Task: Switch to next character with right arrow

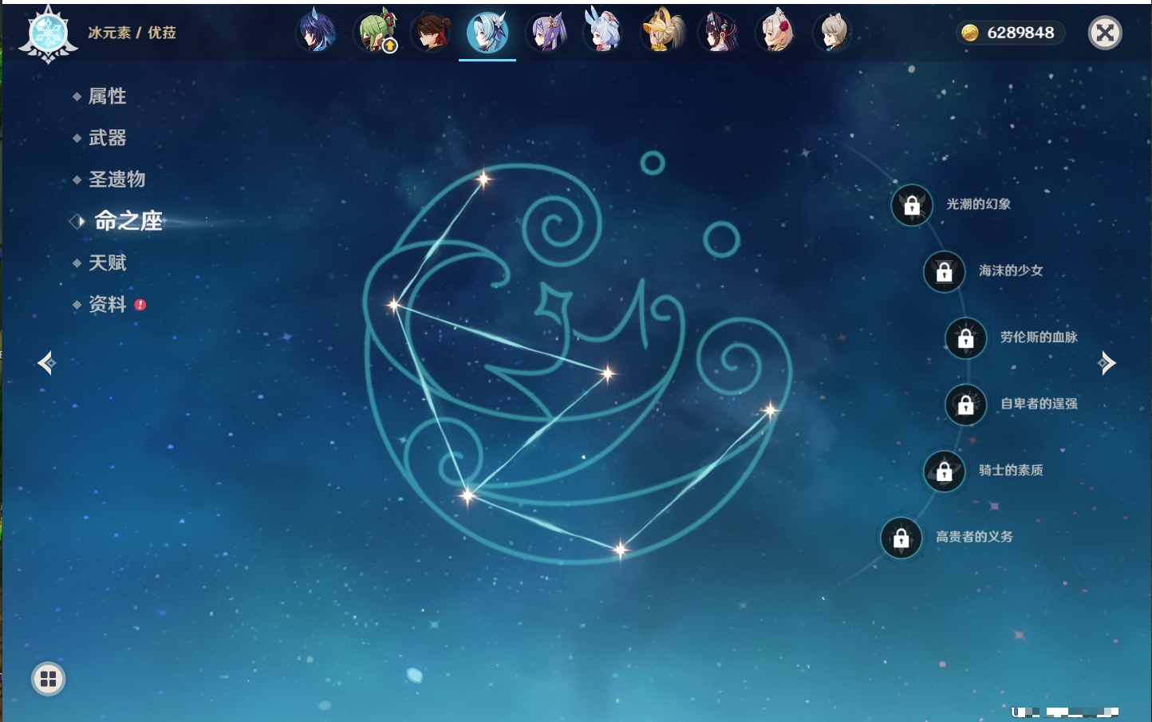Action: click(x=1107, y=363)
